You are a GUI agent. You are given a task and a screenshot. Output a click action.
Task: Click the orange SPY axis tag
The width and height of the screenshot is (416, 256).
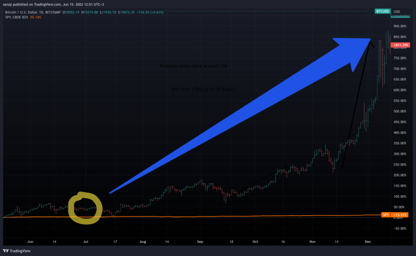386,215
